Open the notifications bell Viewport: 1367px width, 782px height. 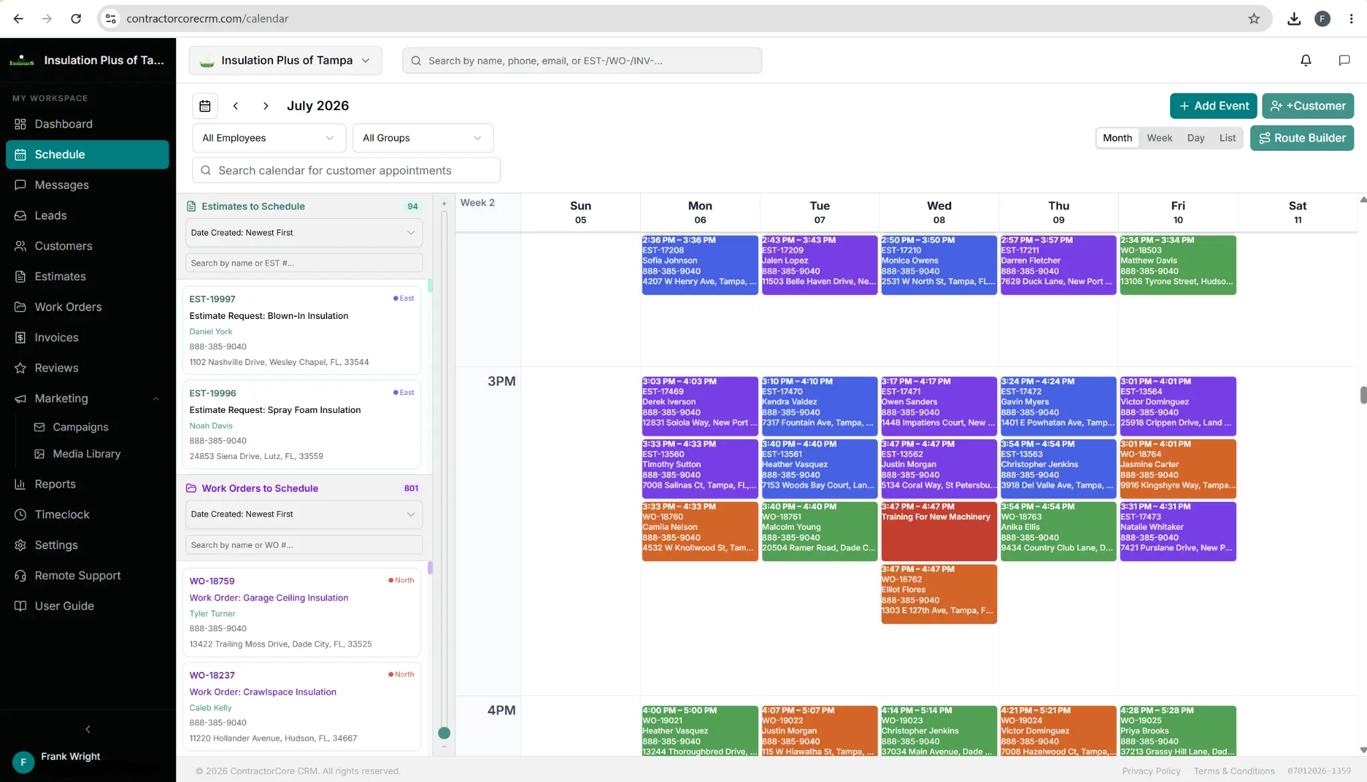tap(1306, 61)
